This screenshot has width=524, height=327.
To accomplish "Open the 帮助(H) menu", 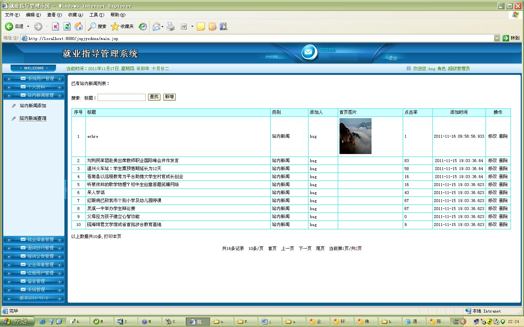I will tap(118, 15).
